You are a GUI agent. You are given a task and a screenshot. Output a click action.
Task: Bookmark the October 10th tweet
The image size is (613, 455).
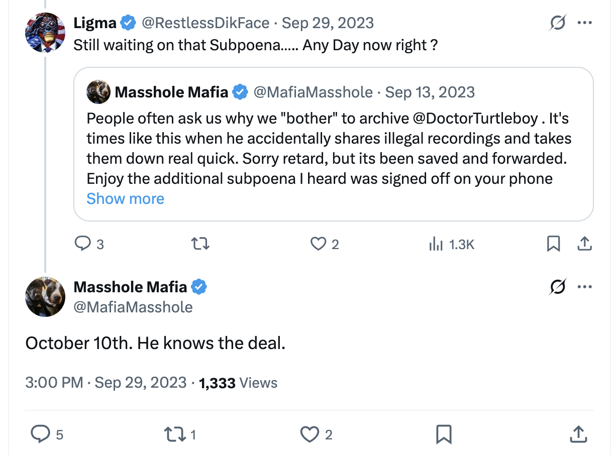[x=444, y=434]
